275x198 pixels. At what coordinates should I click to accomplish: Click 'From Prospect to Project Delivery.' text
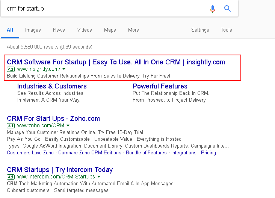[169, 100]
